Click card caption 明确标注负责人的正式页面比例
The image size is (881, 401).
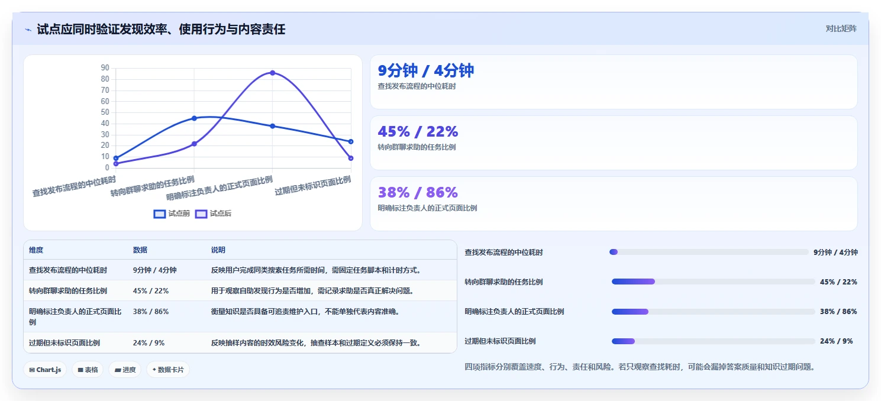(427, 208)
